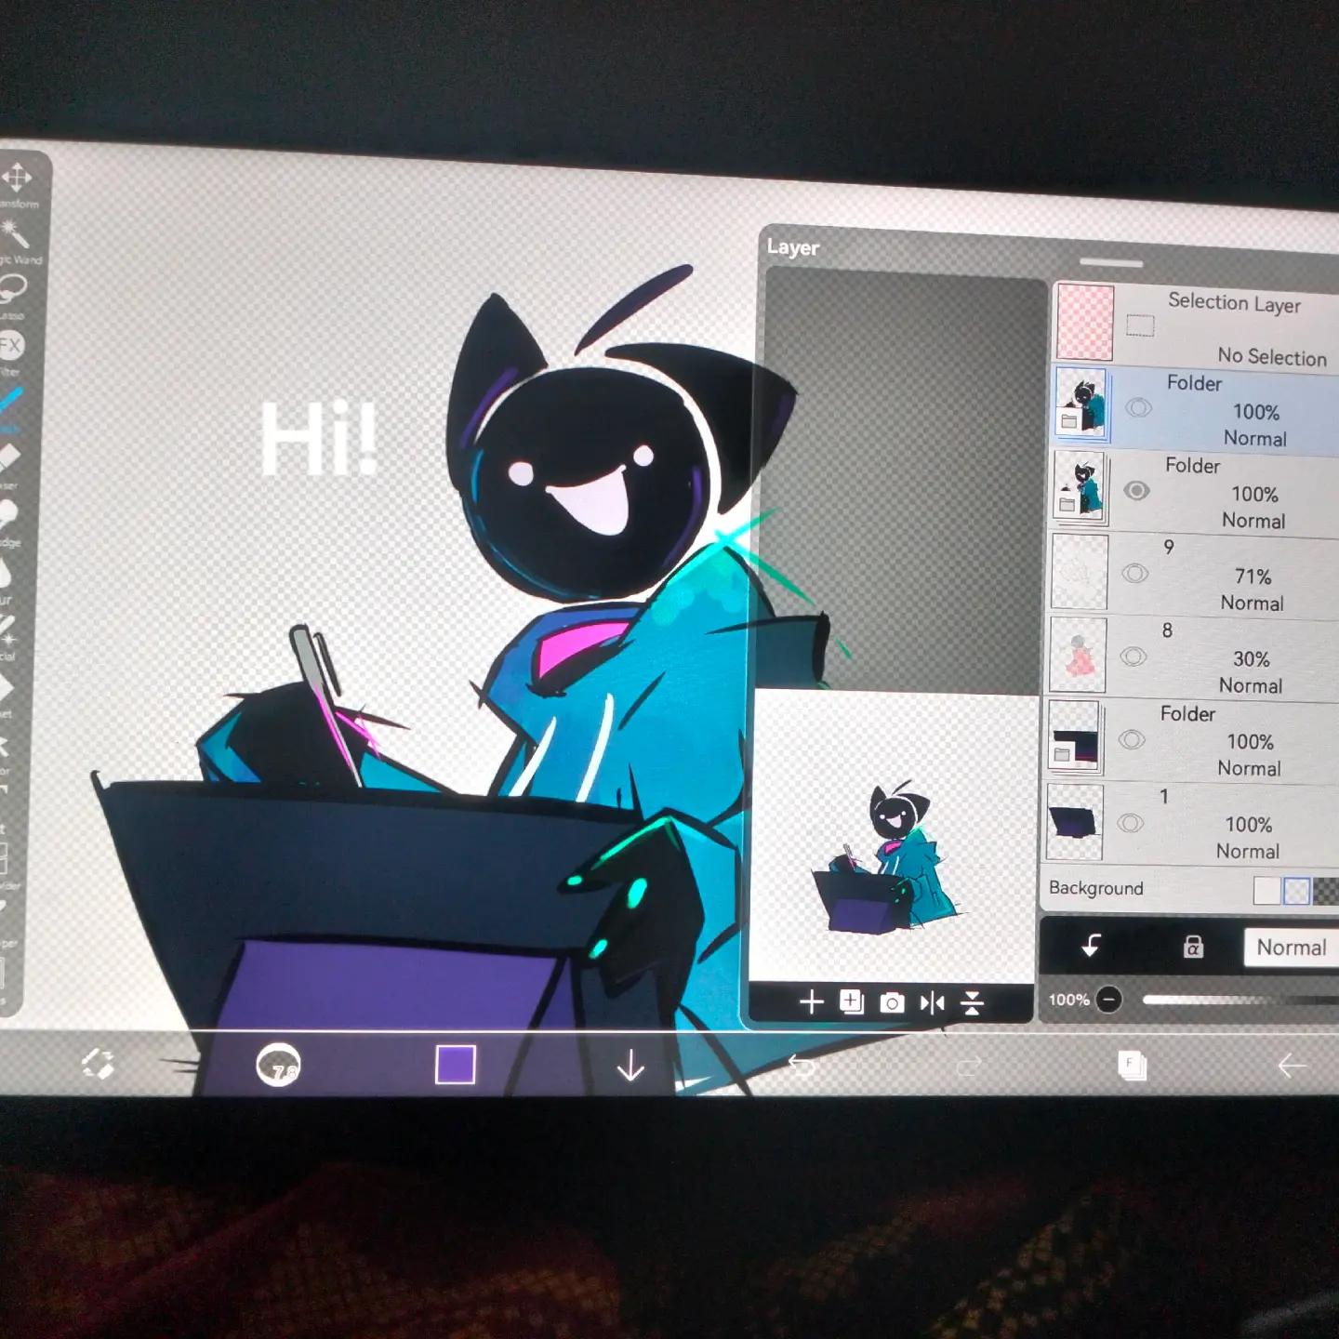Viewport: 1339px width, 1339px height.
Task: Open the brush size 7.8 settings
Action: (x=278, y=1065)
